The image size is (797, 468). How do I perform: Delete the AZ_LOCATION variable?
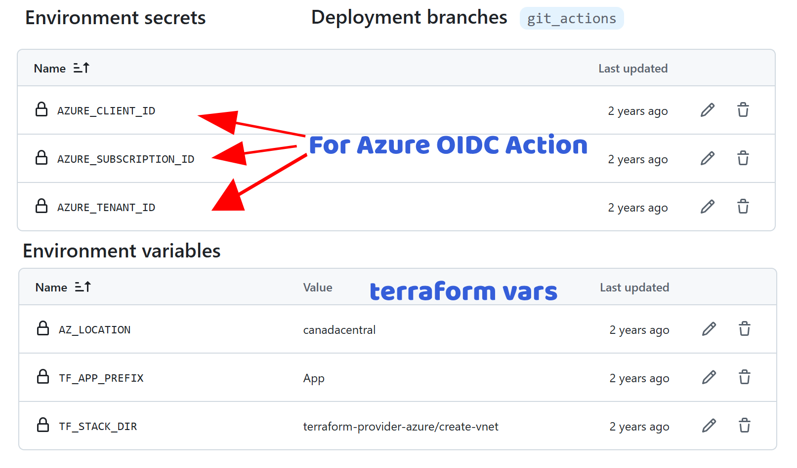click(744, 329)
